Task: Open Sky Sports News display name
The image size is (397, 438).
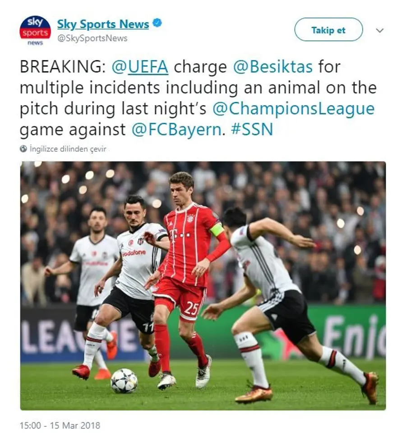Action: coord(103,24)
